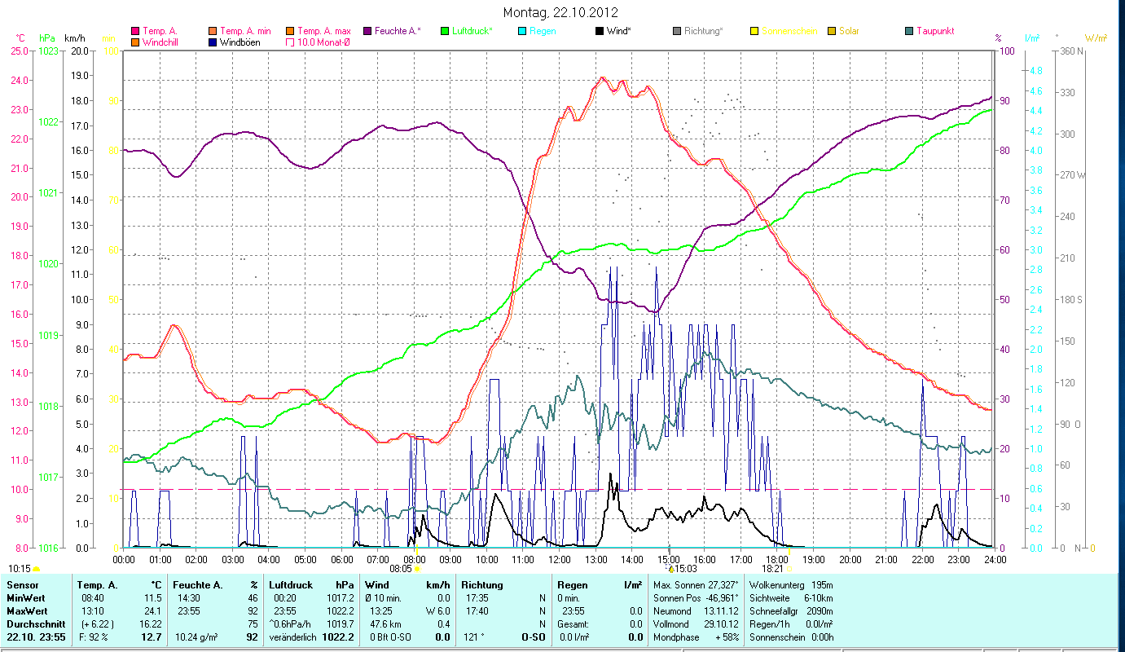This screenshot has width=1125, height=652.
Task: Click the Regen table column header
Action: 573,585
